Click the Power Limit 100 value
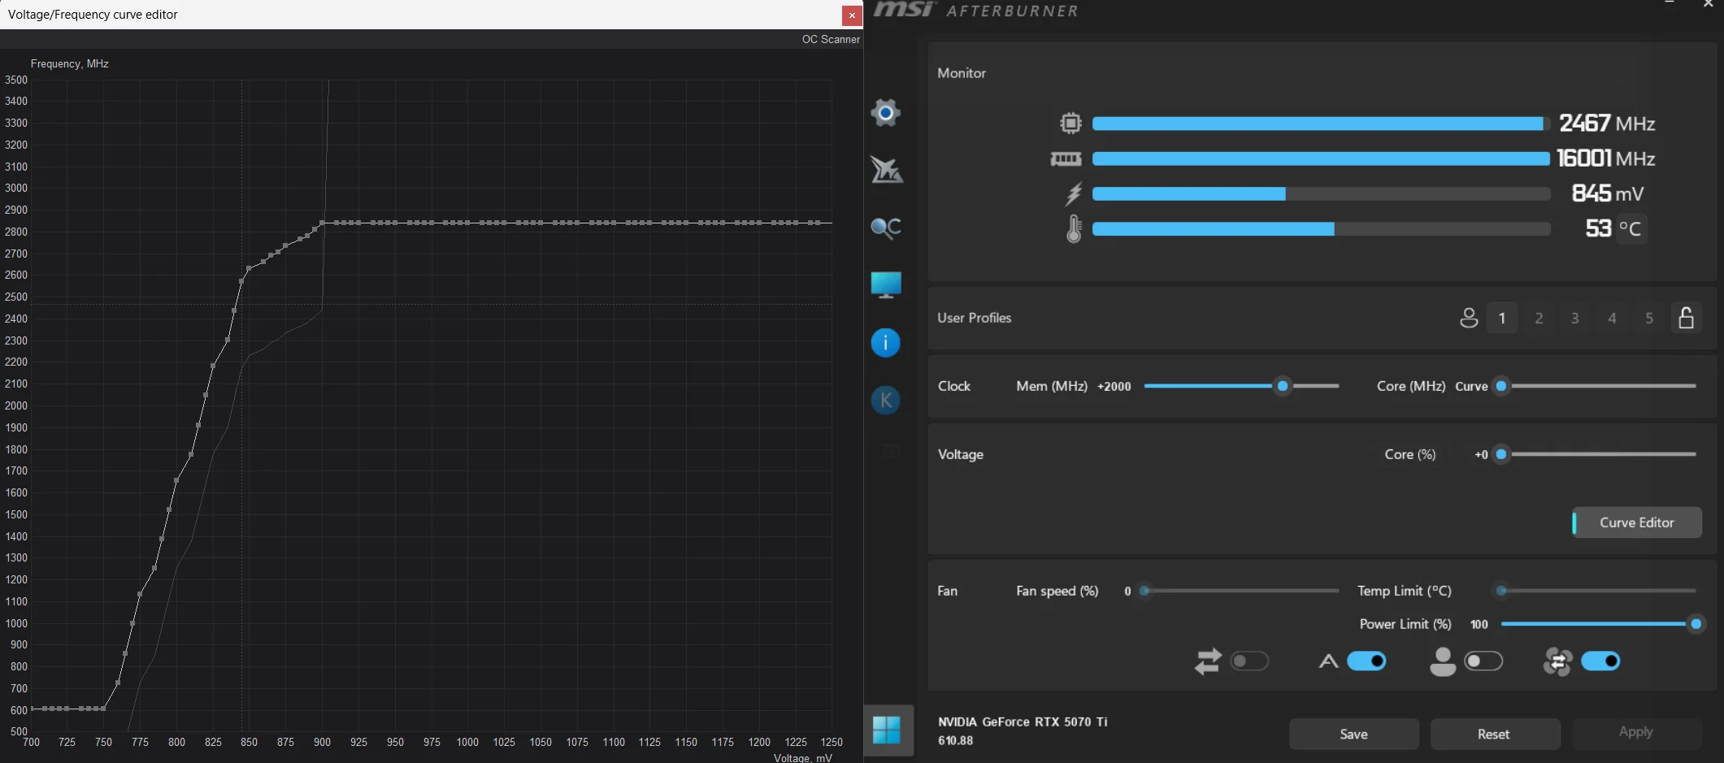 (1479, 625)
